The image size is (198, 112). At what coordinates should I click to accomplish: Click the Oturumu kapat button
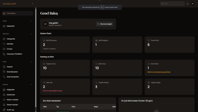pos(105,24)
